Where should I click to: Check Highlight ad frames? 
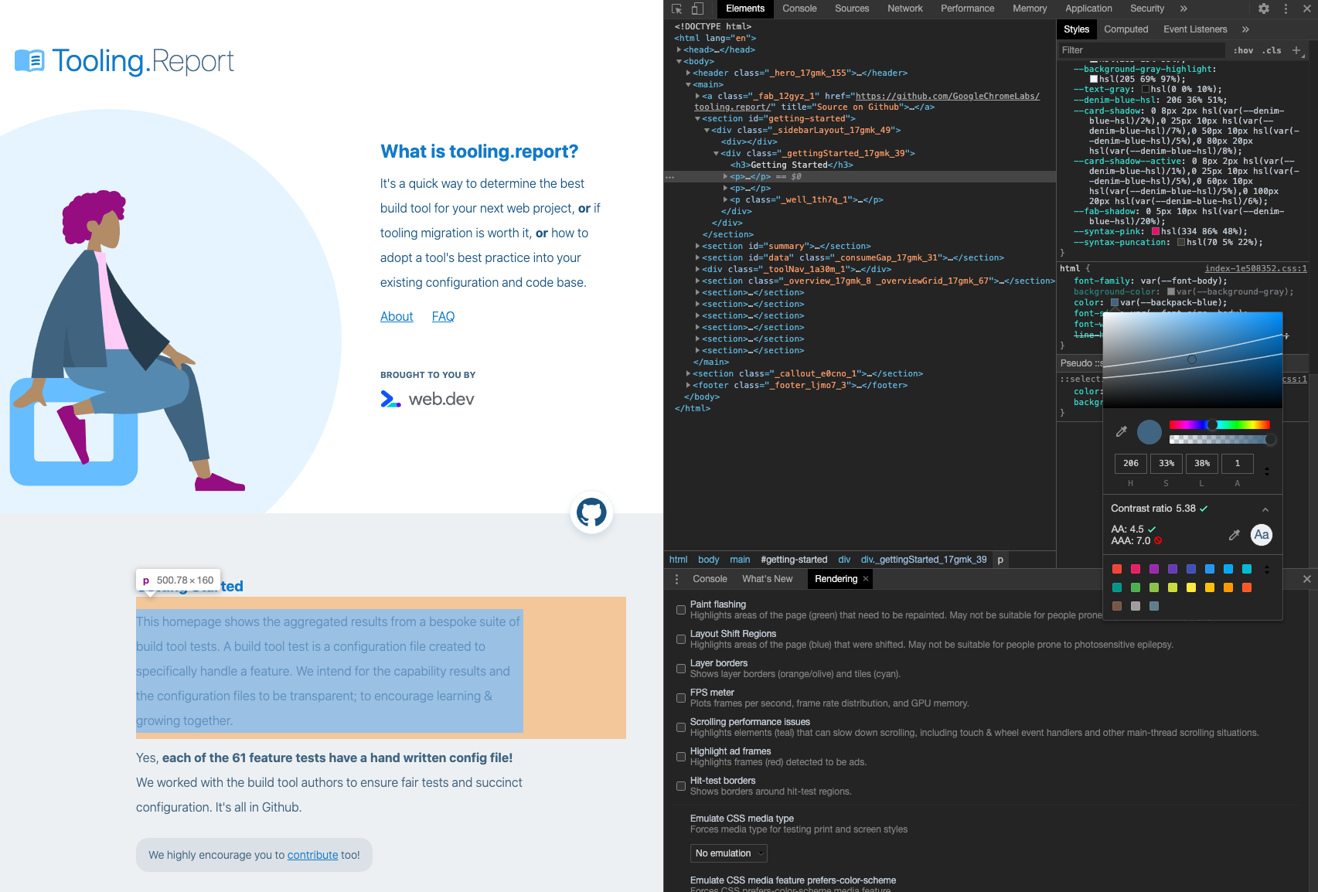680,756
